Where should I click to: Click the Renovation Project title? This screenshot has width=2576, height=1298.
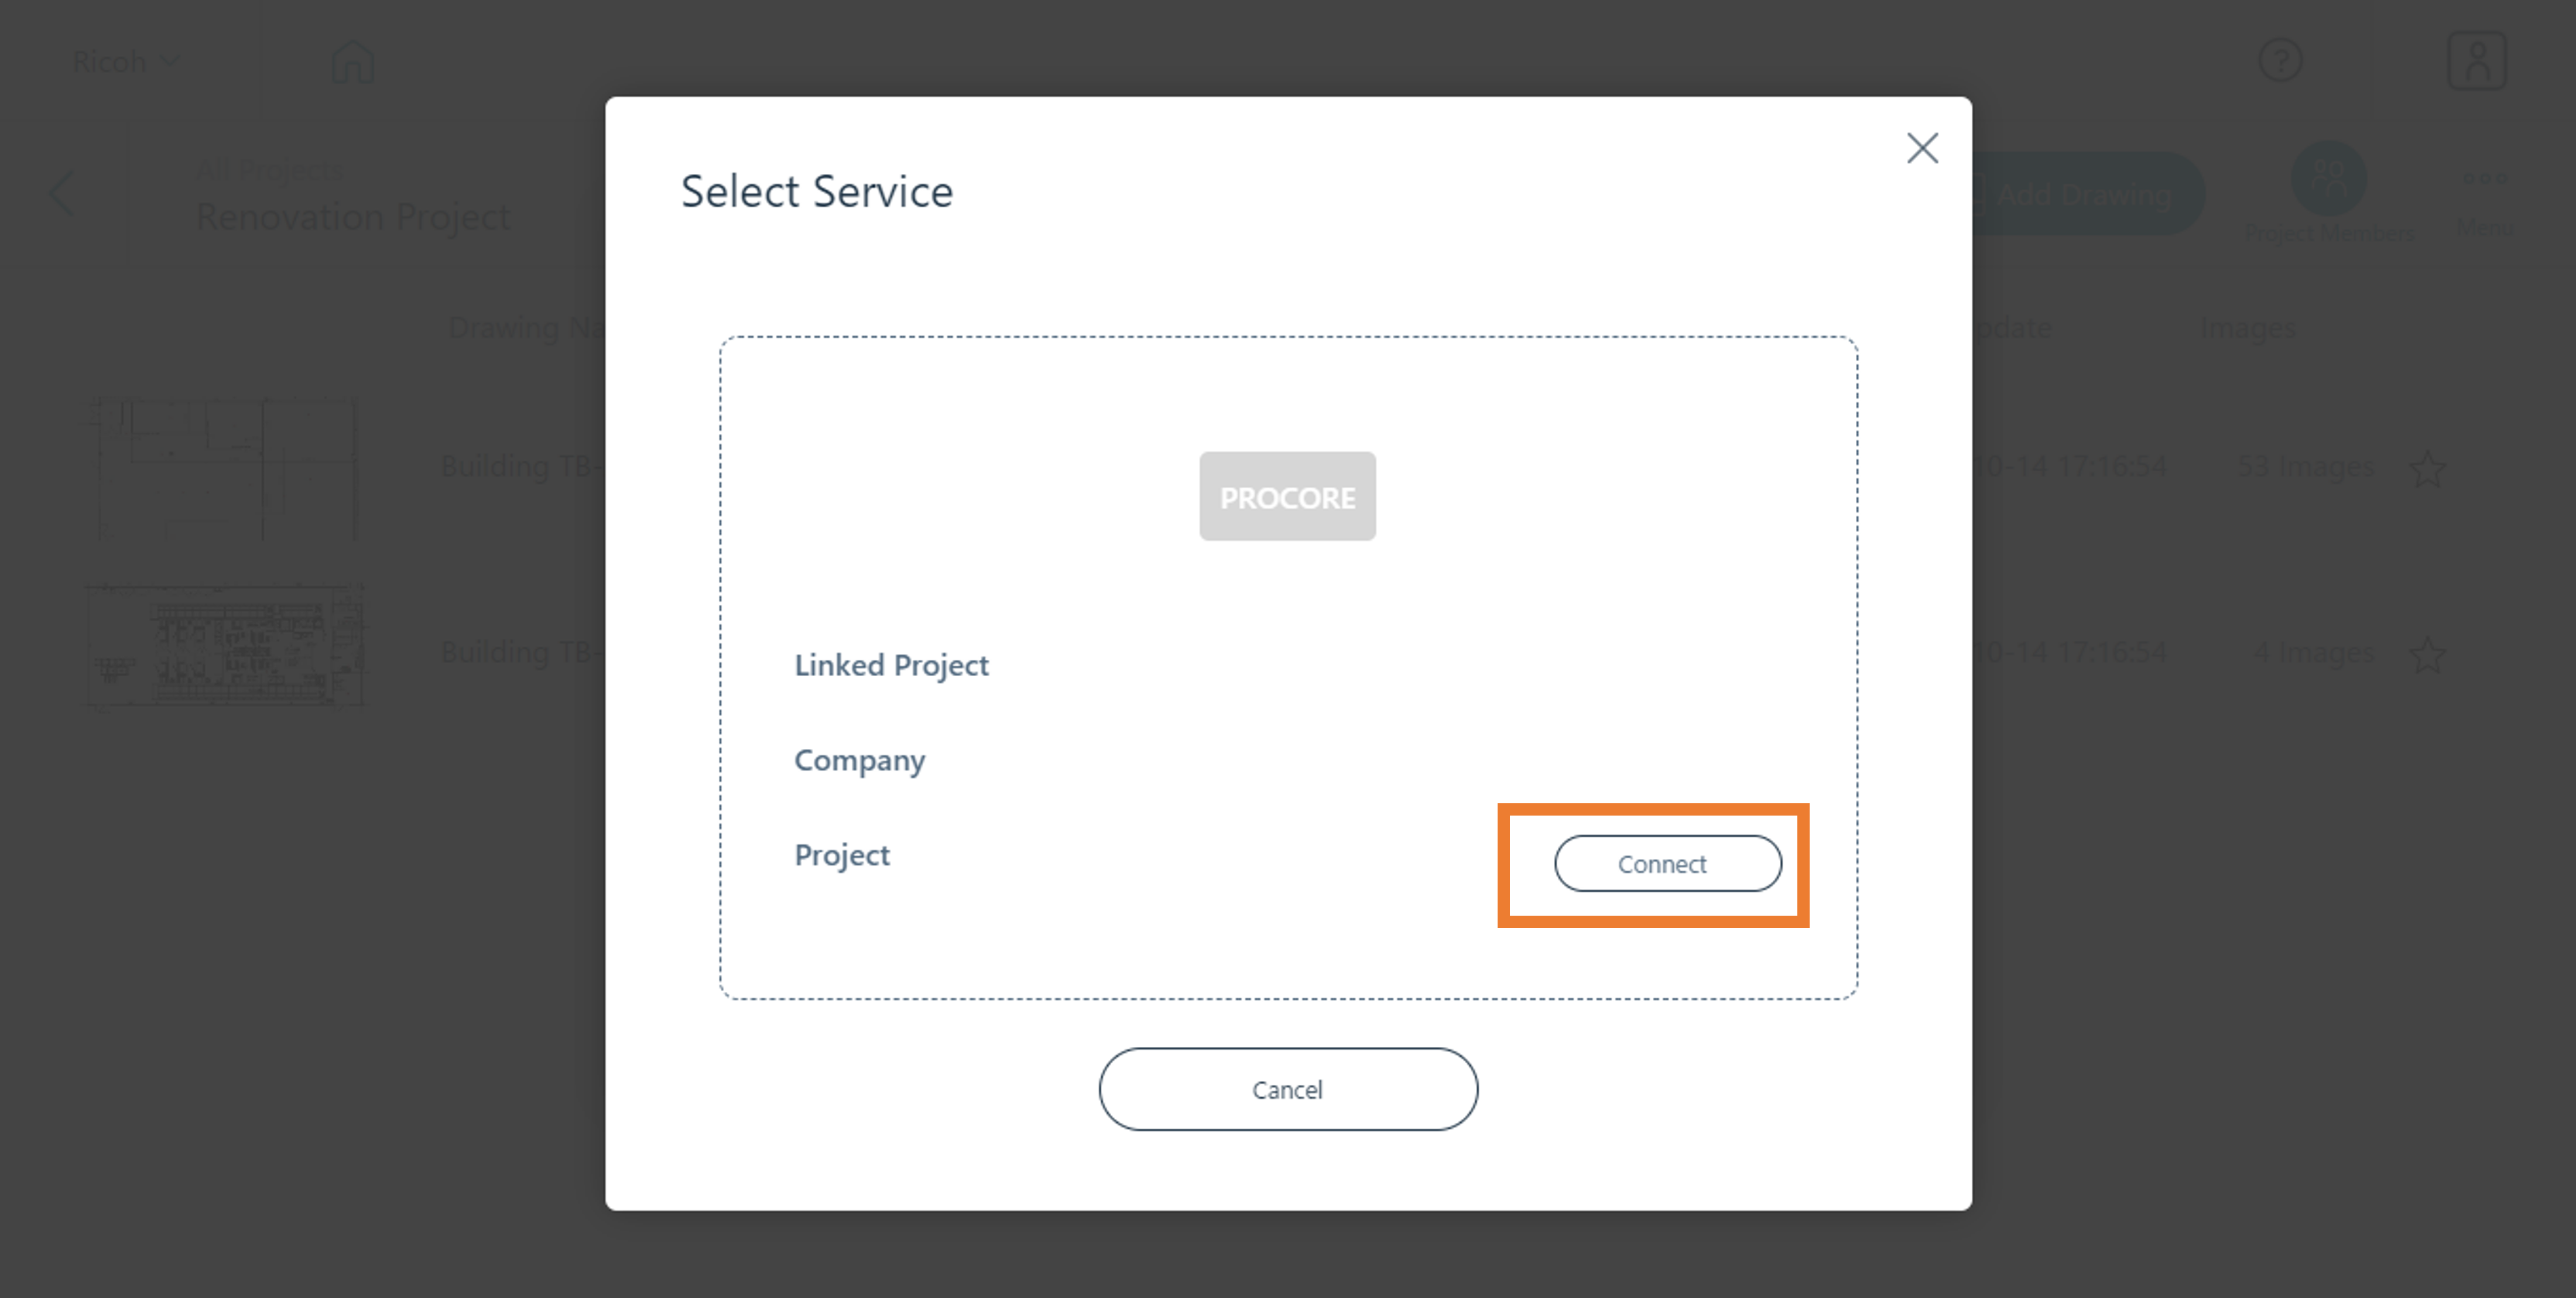[x=353, y=216]
